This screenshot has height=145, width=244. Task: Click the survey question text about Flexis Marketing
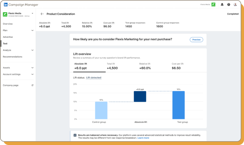pos(123,39)
